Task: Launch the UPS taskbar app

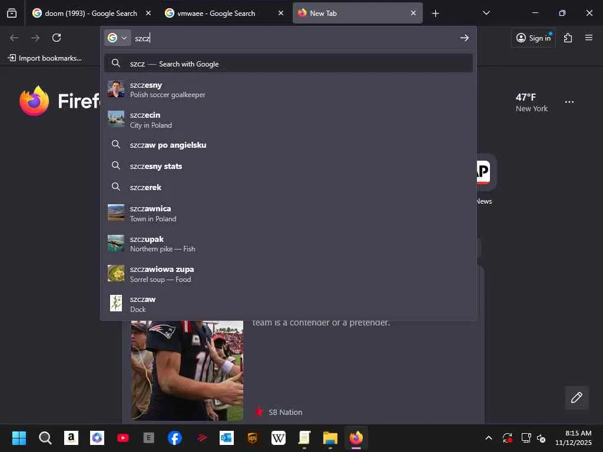Action: pyautogui.click(x=252, y=438)
